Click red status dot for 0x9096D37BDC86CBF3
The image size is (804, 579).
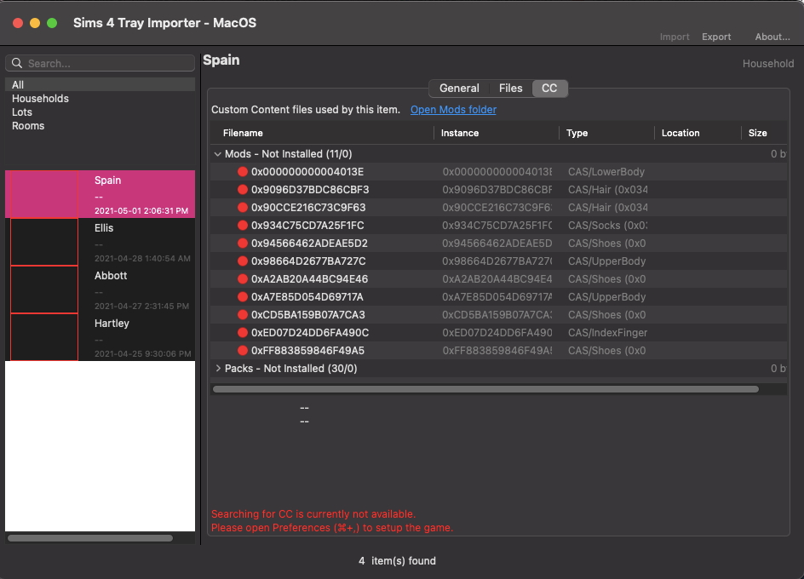pos(243,190)
